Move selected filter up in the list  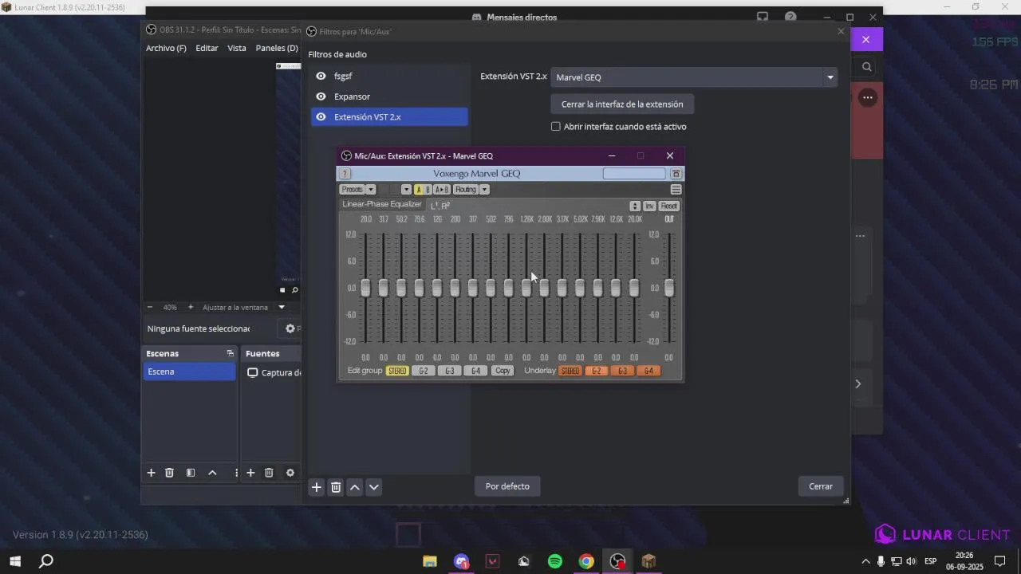pyautogui.click(x=355, y=487)
